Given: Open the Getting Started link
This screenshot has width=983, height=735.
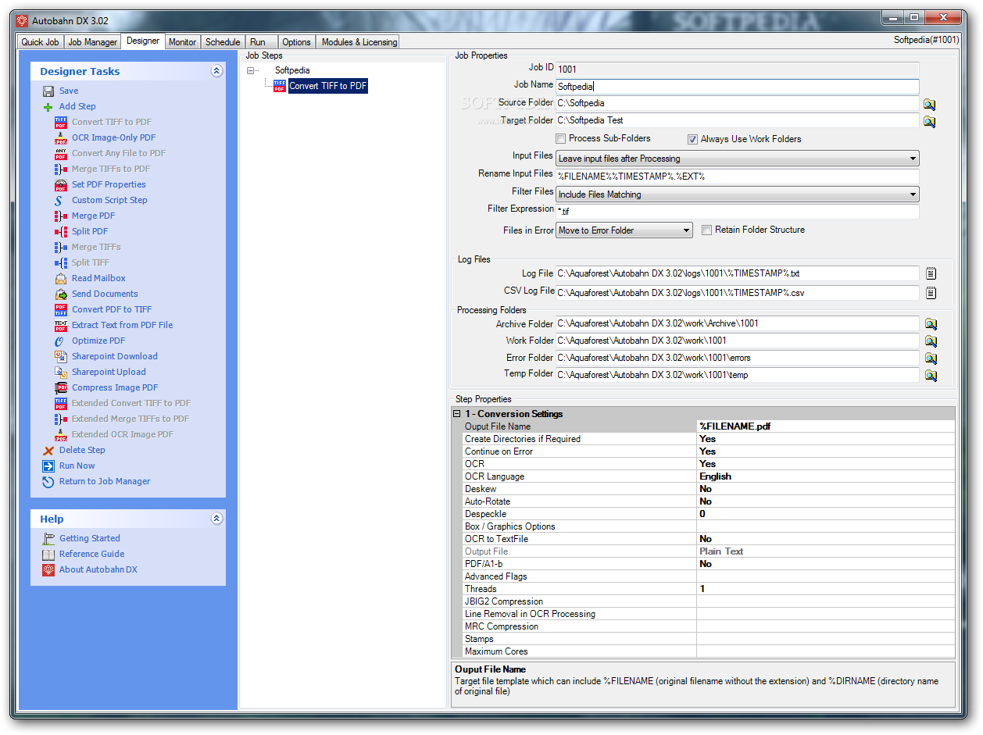Looking at the screenshot, I should point(90,538).
